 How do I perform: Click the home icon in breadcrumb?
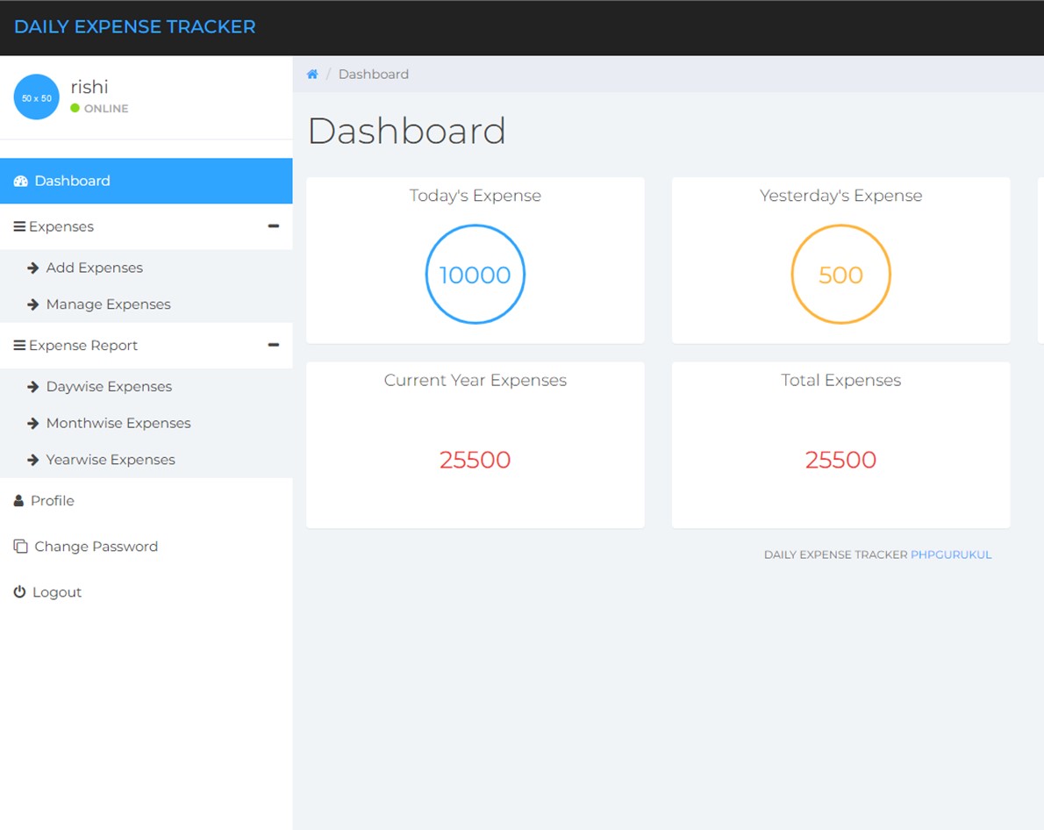tap(312, 75)
